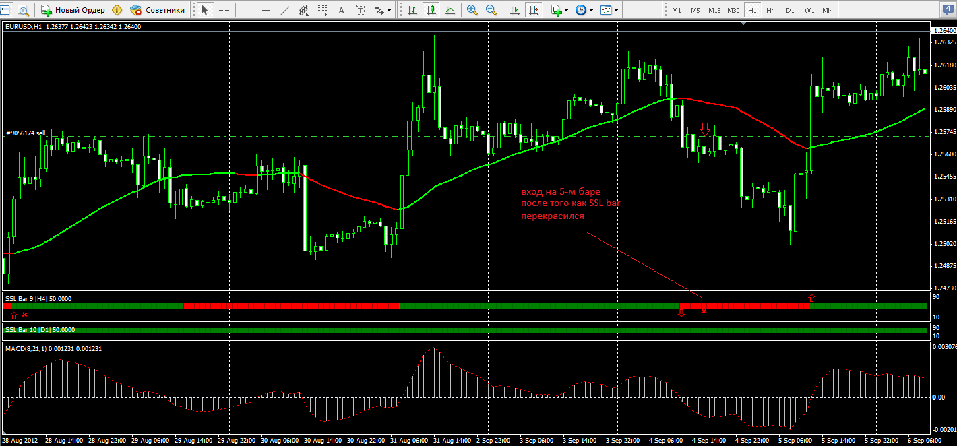The height and width of the screenshot is (446, 957).
Task: Toggle the Советники auto-trading button
Action: [x=157, y=10]
